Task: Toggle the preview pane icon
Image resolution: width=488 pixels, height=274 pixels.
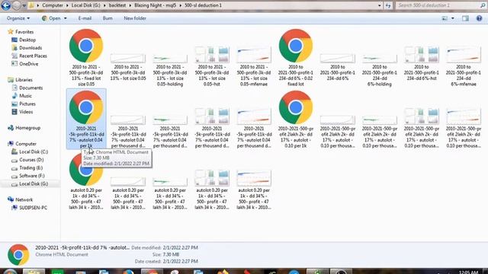Action: [x=465, y=18]
